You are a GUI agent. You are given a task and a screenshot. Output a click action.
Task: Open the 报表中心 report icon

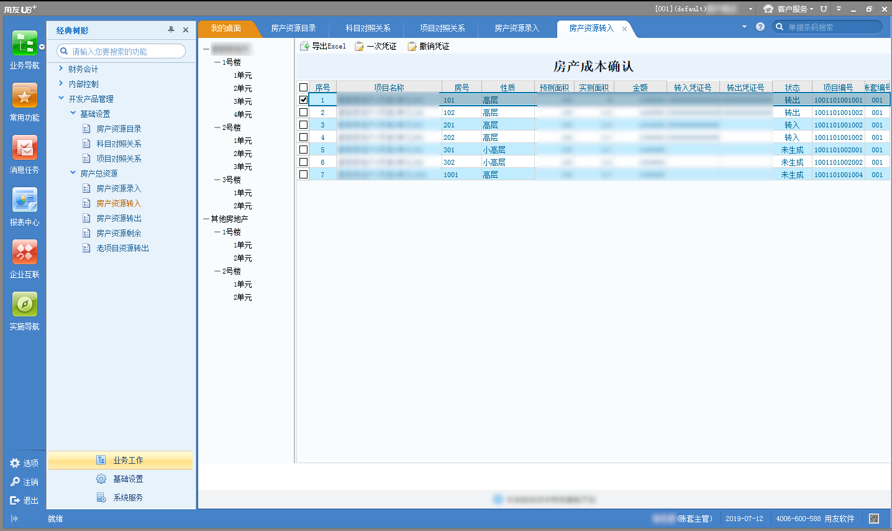[x=25, y=200]
